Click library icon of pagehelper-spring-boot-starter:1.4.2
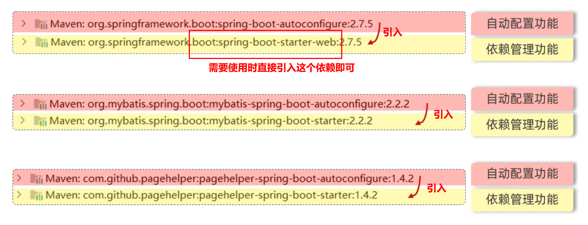The image size is (588, 225). tap(36, 196)
